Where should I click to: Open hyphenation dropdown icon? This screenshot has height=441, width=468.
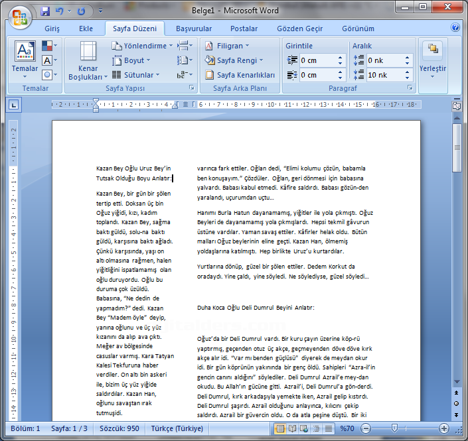coord(185,75)
